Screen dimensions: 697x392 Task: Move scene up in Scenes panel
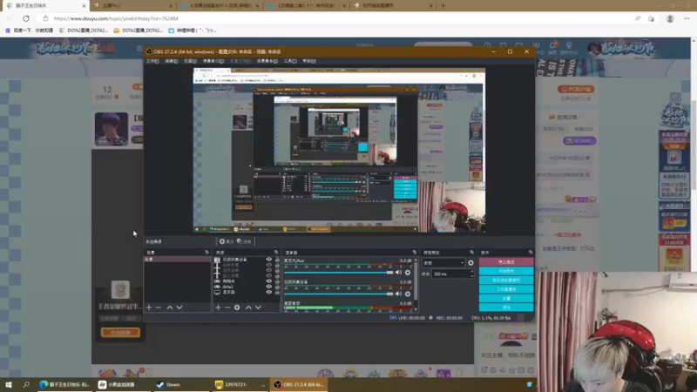170,308
